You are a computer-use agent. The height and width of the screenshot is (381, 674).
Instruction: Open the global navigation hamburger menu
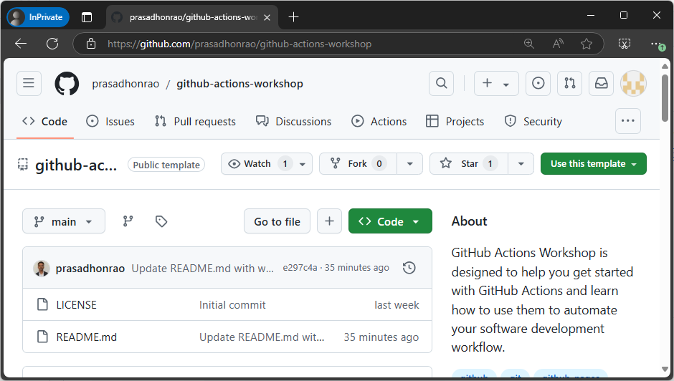(x=29, y=83)
